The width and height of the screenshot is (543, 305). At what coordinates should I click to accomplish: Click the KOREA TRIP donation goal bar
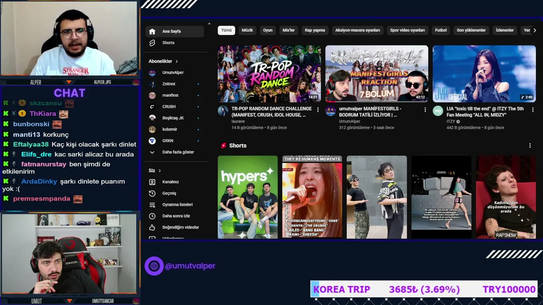[x=424, y=290]
